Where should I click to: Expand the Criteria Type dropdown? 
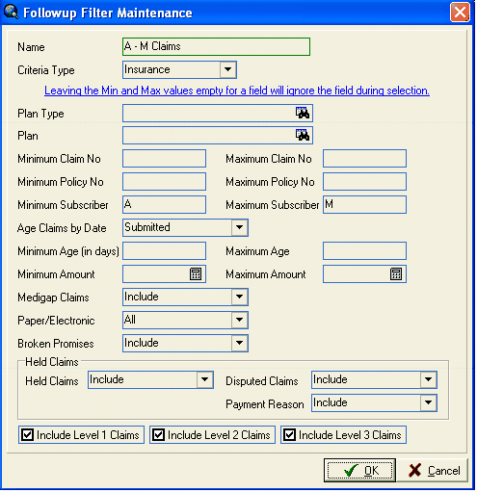tap(227, 69)
